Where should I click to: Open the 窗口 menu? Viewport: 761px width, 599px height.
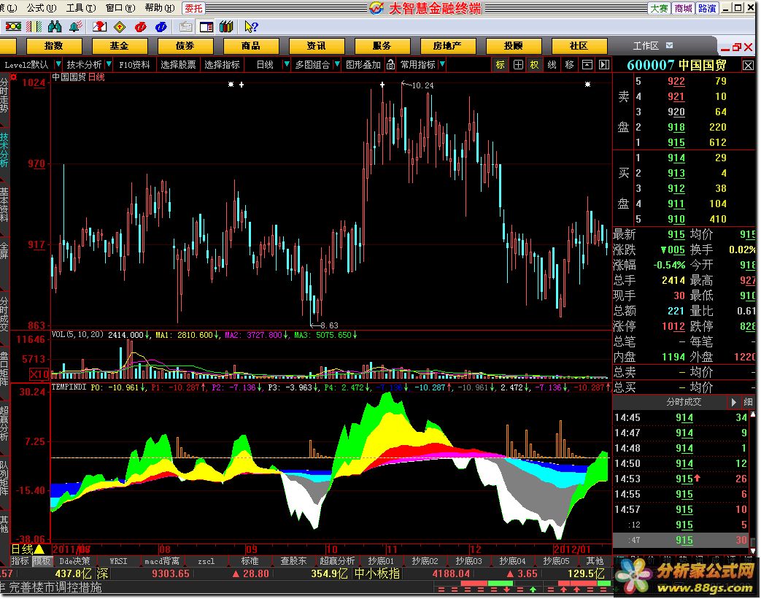[120, 8]
